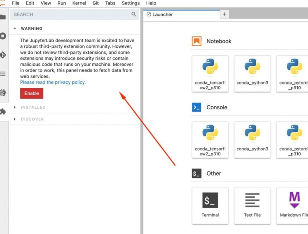Image resolution: width=308 pixels, height=234 pixels.
Task: Collapse the WARNING section
Action: click(x=15, y=29)
